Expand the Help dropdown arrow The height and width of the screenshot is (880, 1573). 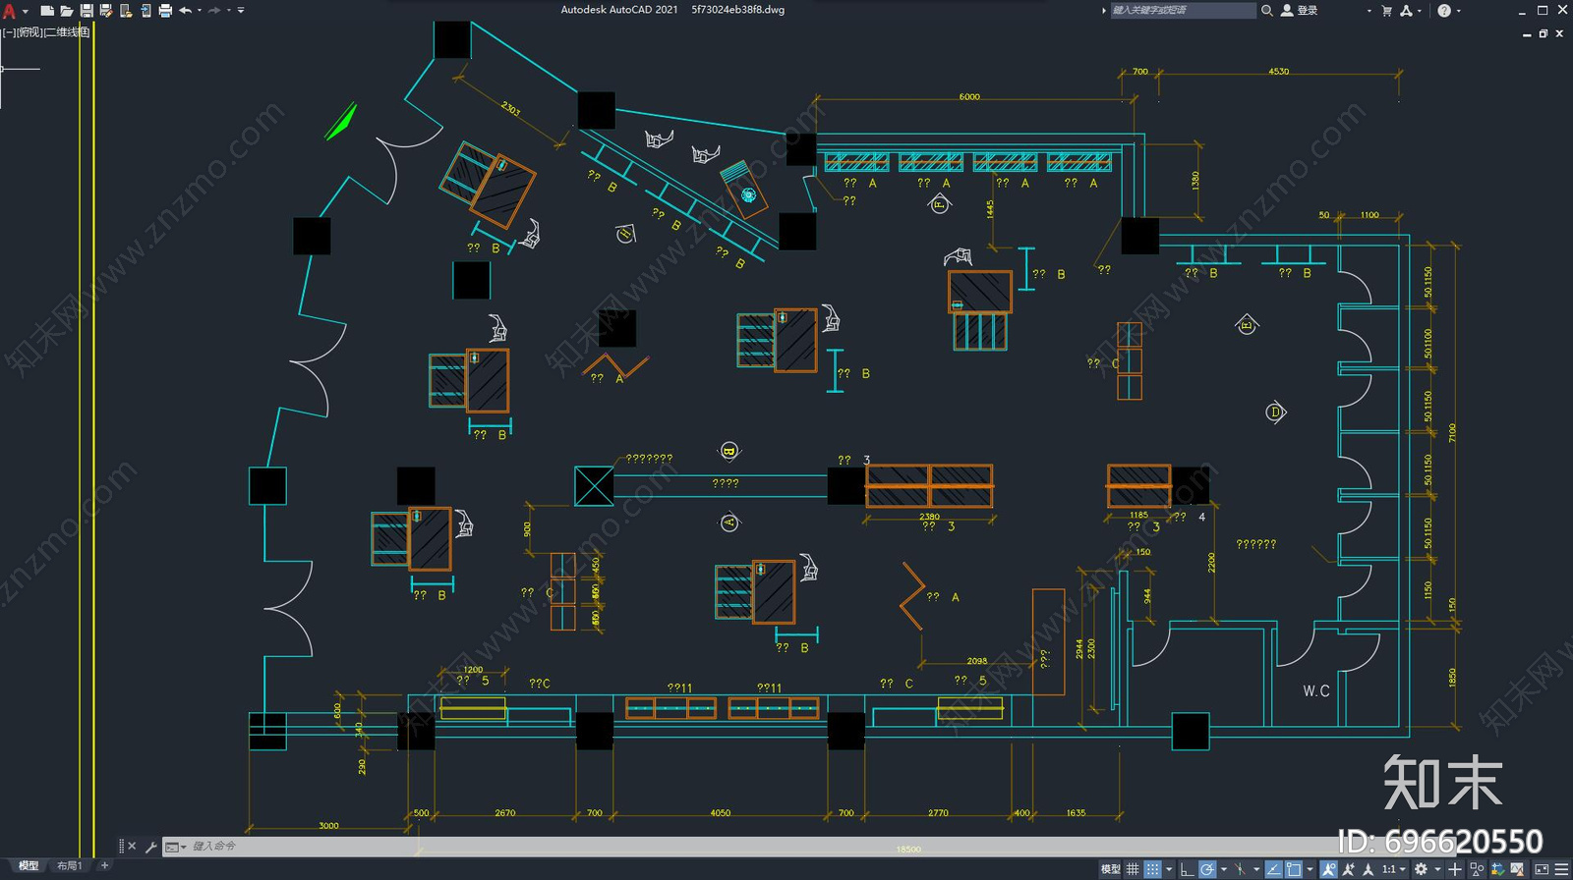tap(1458, 11)
